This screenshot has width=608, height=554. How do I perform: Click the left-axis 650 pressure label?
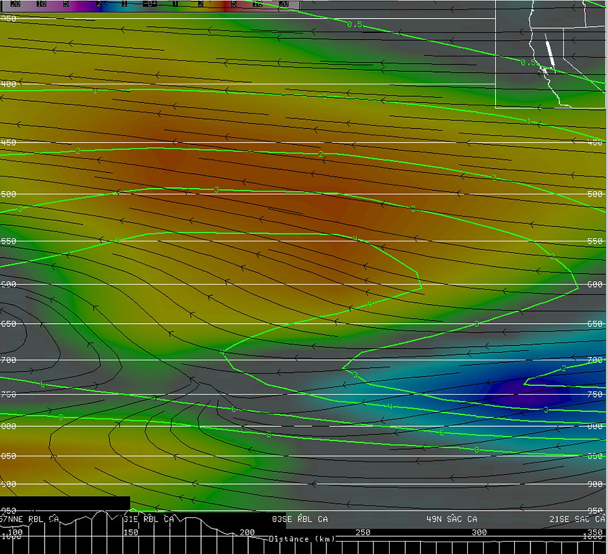(8, 324)
